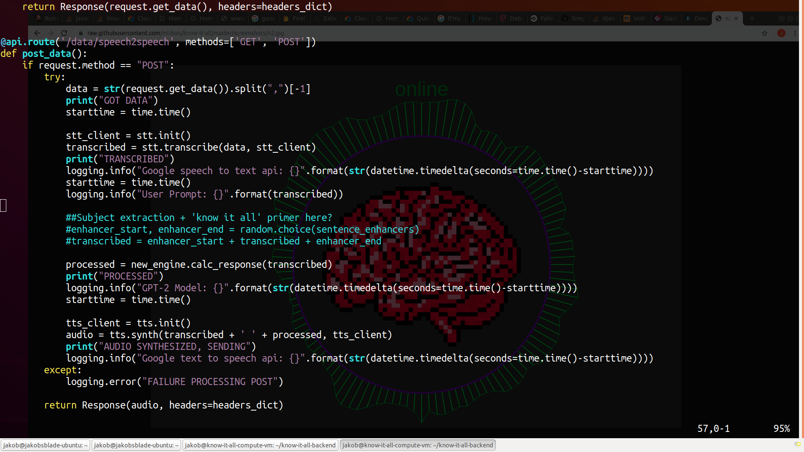
Task: Switch to the Firebase browser tab
Action: point(295,18)
